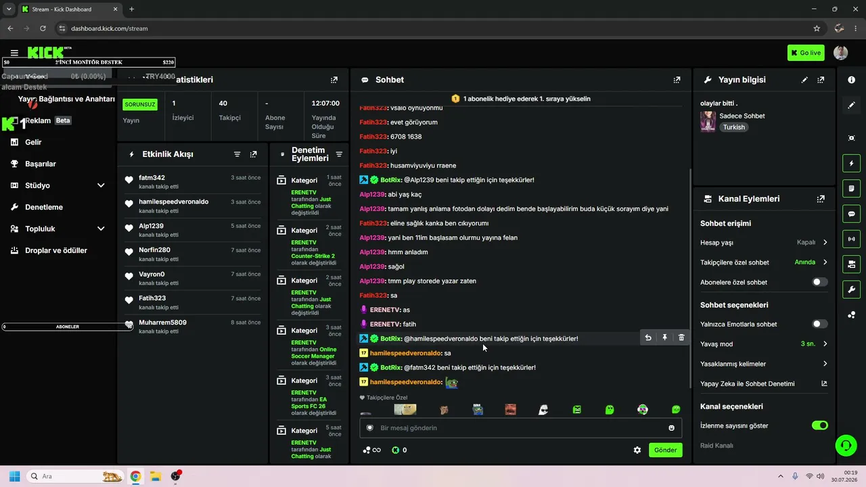This screenshot has height=487, width=866.
Task: Open File Explorer from the taskbar
Action: [x=155, y=476]
